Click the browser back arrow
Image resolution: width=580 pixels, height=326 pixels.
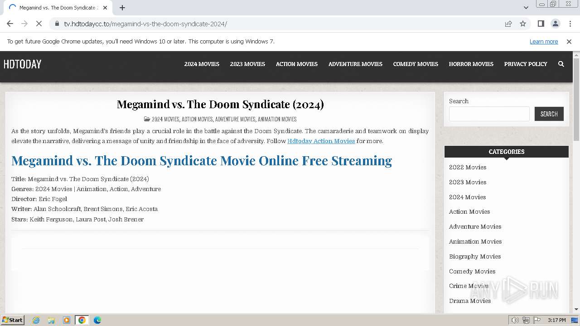pos(10,24)
